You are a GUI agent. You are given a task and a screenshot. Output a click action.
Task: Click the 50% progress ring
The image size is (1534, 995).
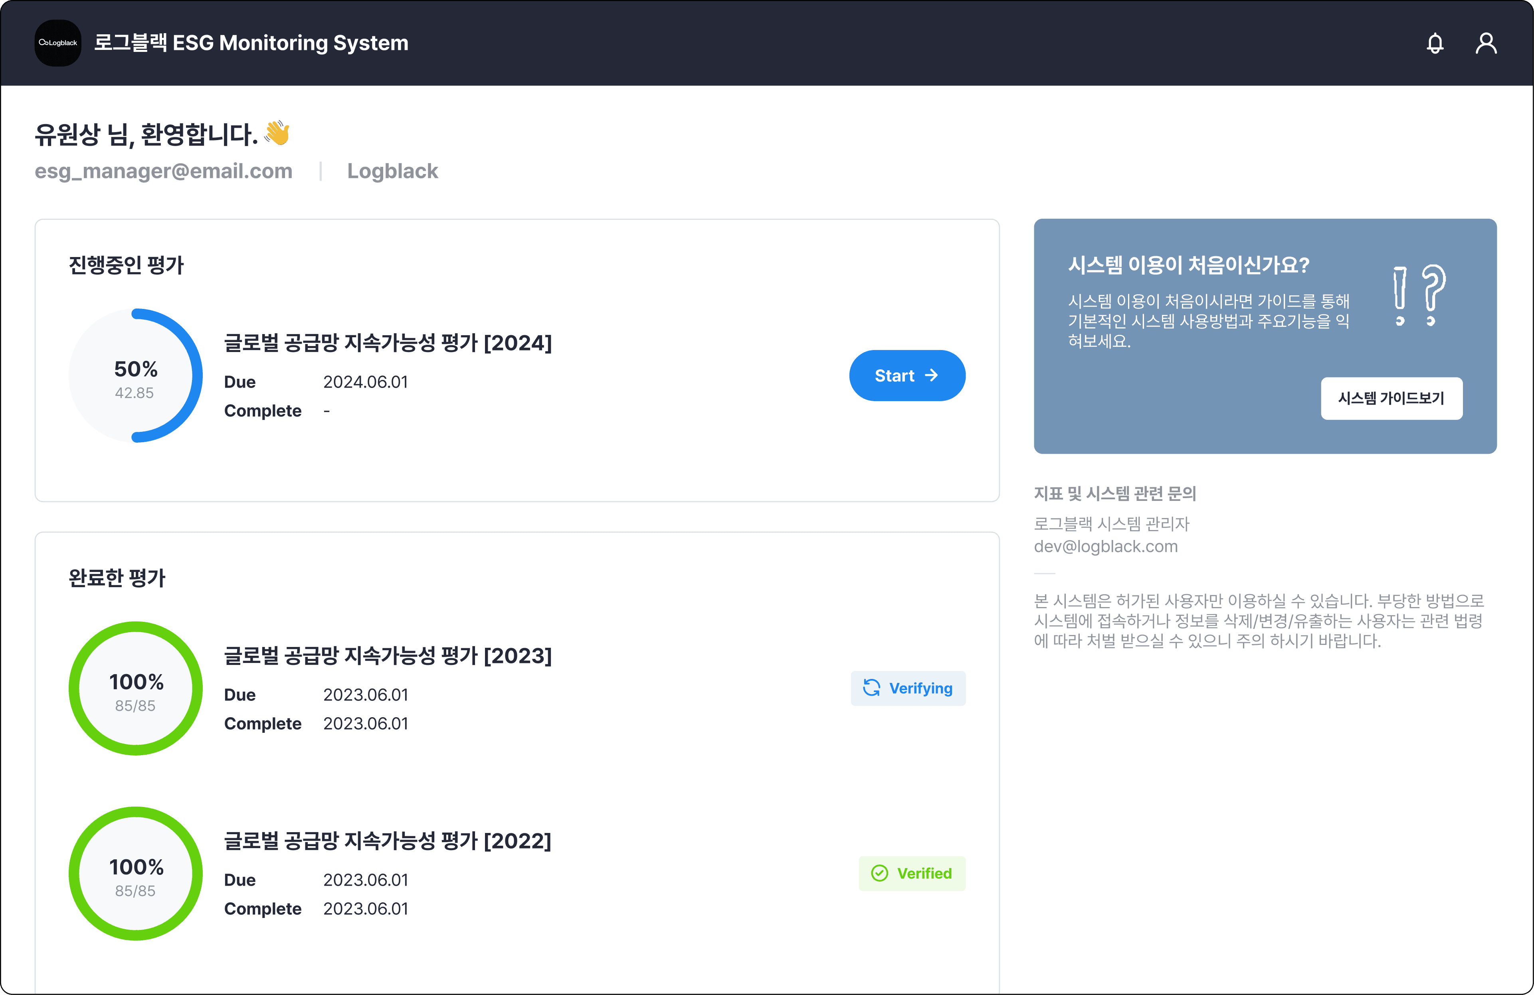(135, 376)
